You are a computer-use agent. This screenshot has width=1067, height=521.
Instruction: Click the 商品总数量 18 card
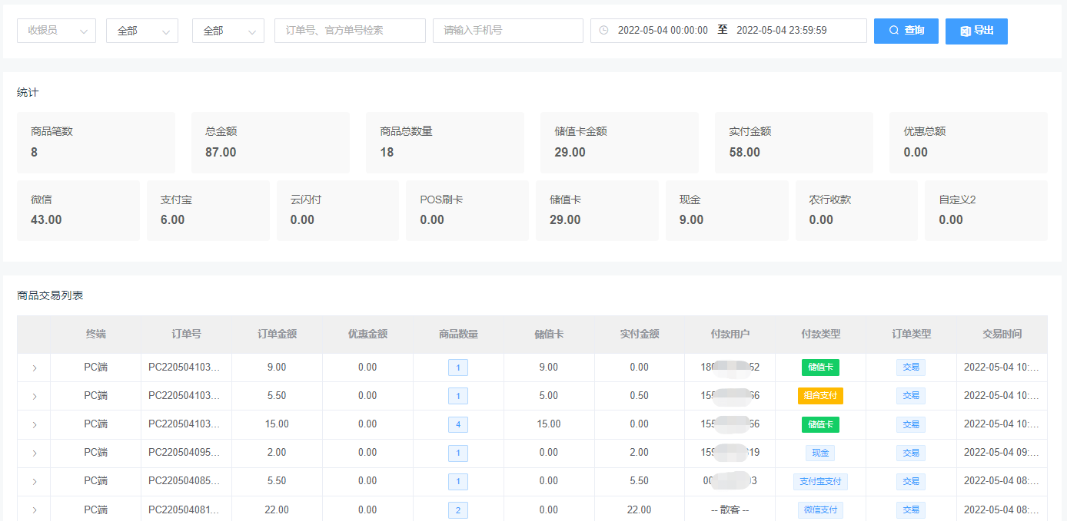click(445, 143)
